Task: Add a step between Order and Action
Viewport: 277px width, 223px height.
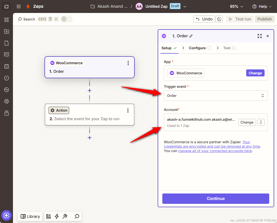Action: coord(90,90)
